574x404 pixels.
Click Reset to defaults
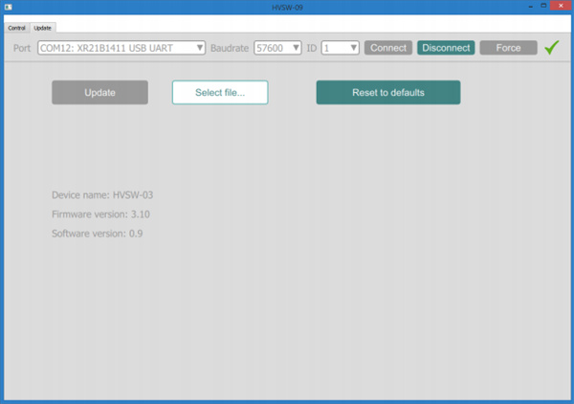point(388,92)
